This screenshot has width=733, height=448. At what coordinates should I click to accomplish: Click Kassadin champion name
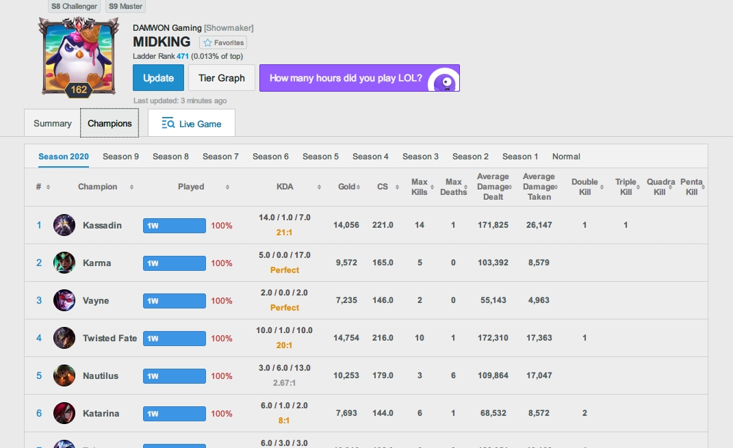click(x=103, y=225)
